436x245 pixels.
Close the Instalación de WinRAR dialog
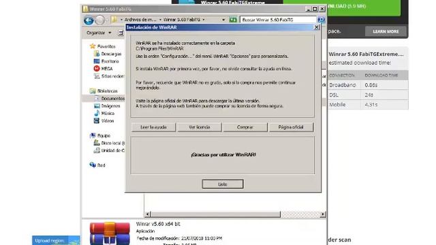(316, 27)
